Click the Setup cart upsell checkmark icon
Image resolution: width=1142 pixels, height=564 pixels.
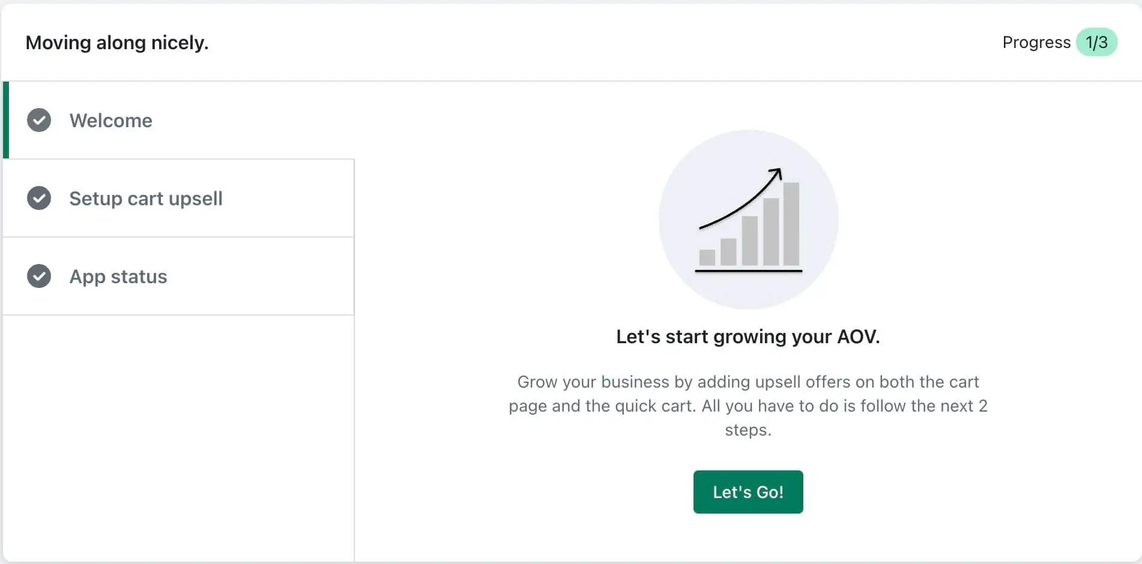(x=39, y=198)
